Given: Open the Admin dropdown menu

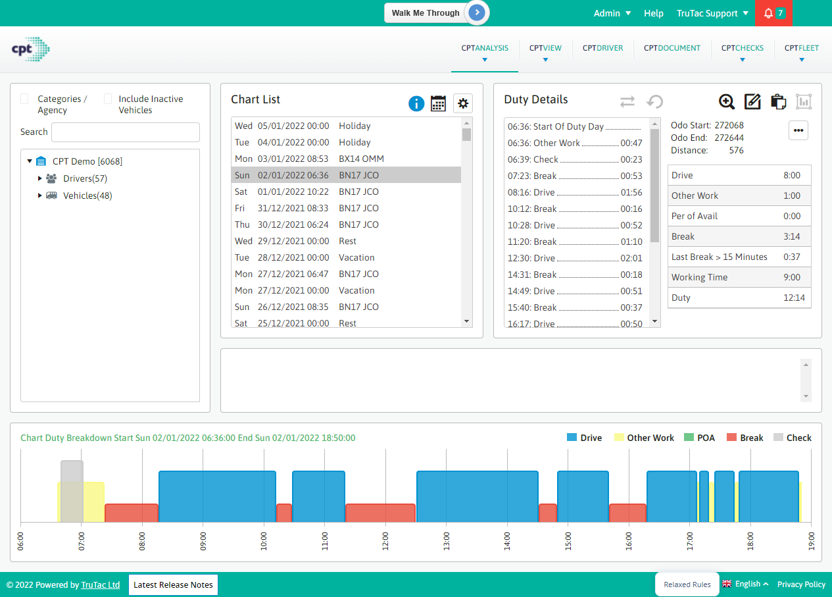Looking at the screenshot, I should tap(612, 13).
